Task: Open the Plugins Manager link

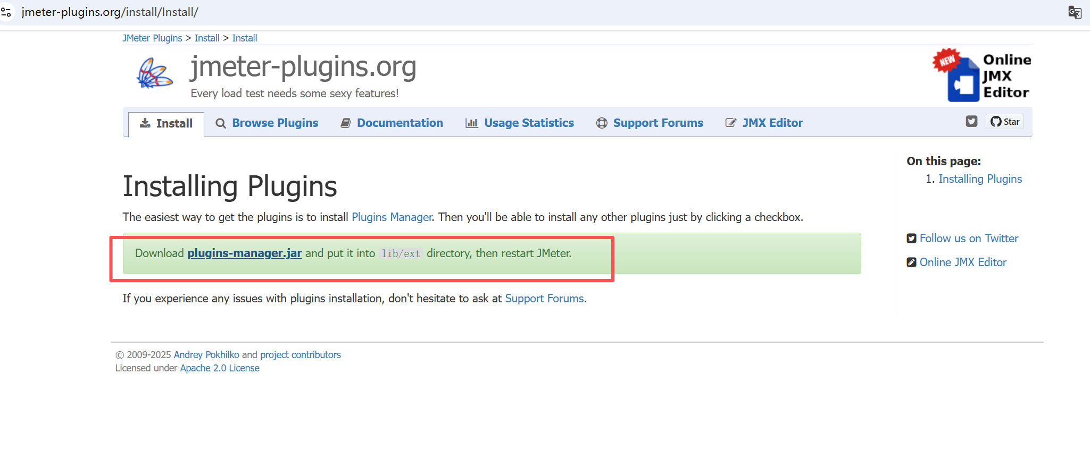Action: (392, 217)
